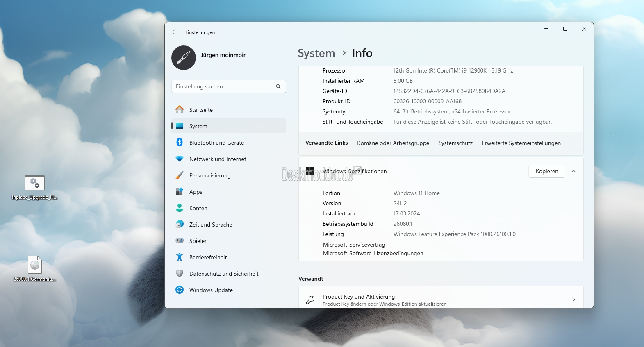Select the Inplace_Upgrade desktop icon
The width and height of the screenshot is (644, 347).
(35, 187)
